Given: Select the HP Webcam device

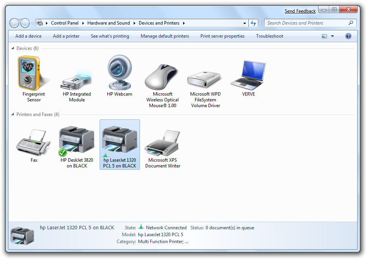Looking at the screenshot, I should click(120, 74).
